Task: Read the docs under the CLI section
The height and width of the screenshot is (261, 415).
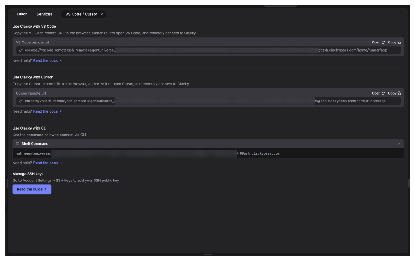Action: coord(47,163)
